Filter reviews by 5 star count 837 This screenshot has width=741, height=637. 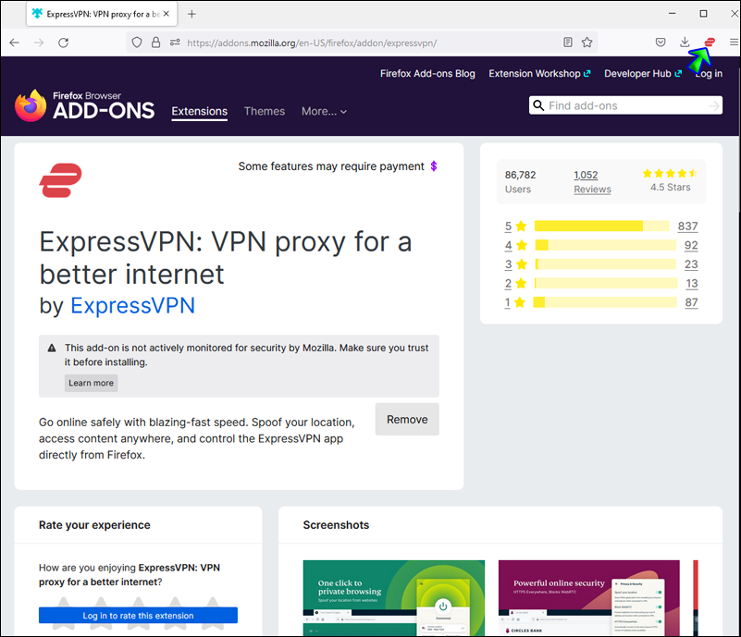pyautogui.click(x=687, y=227)
